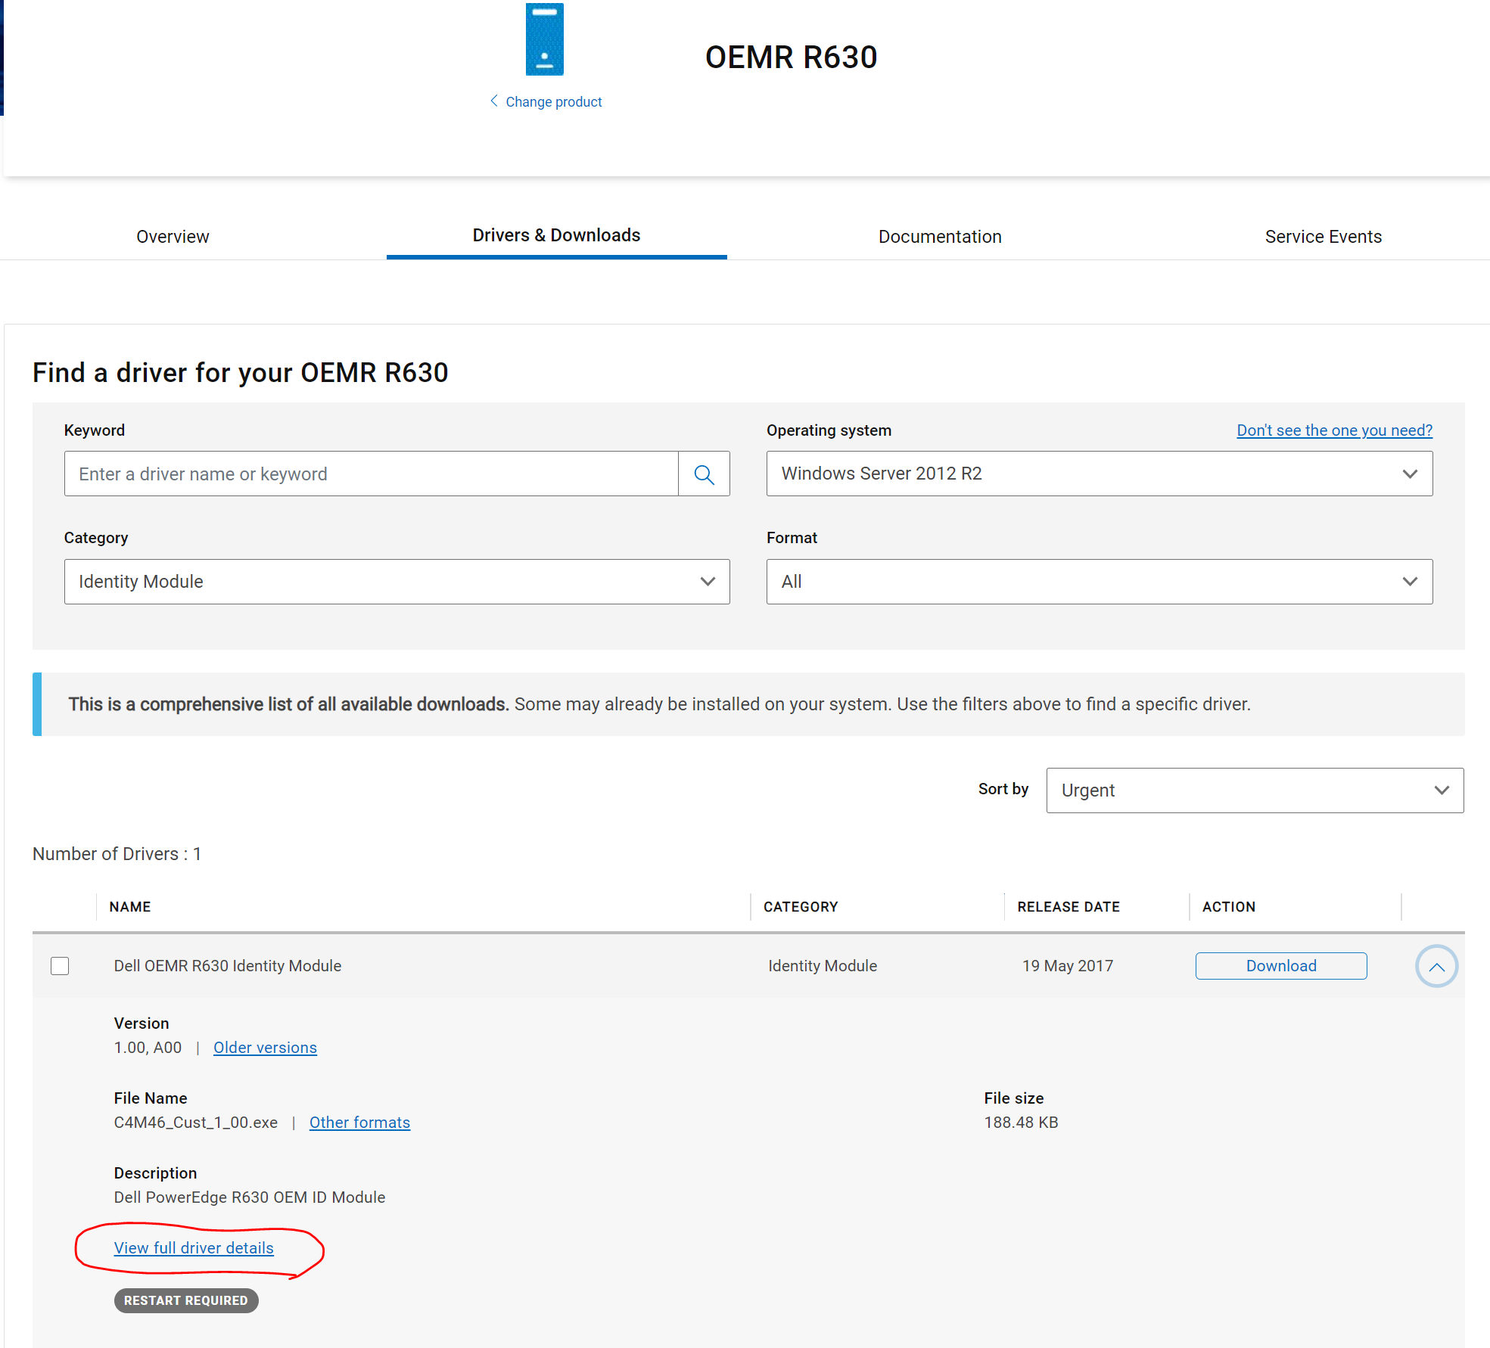Click the Dell OEMR R630 Identity Module name
Viewport: 1490px width, 1348px height.
pos(228,966)
